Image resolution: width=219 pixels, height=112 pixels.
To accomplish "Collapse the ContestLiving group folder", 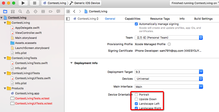I will (x=5, y=23).
